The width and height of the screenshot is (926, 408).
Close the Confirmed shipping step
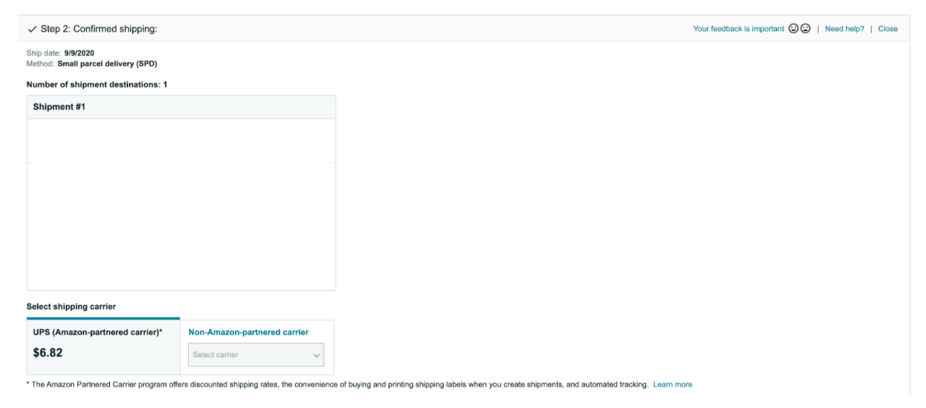[888, 29]
